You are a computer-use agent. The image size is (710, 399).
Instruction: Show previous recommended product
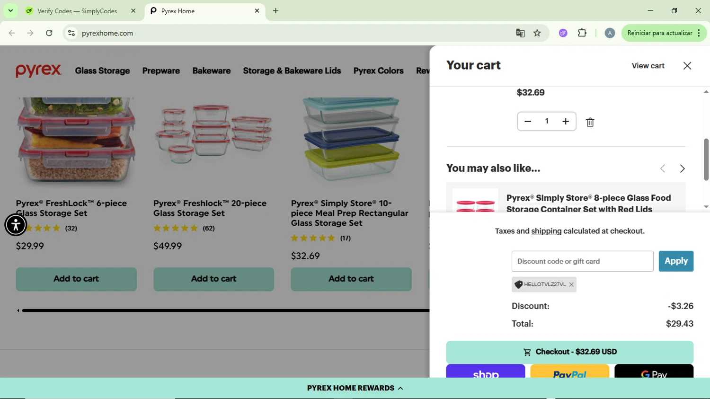(x=663, y=168)
